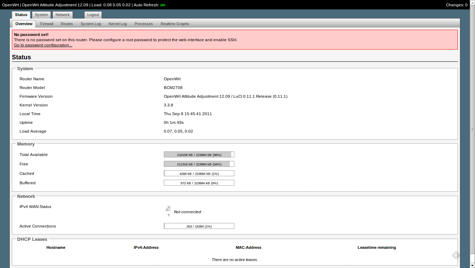The height and width of the screenshot is (268, 475).
Task: Select the router model value 'BCM2708'
Action: coord(173,88)
